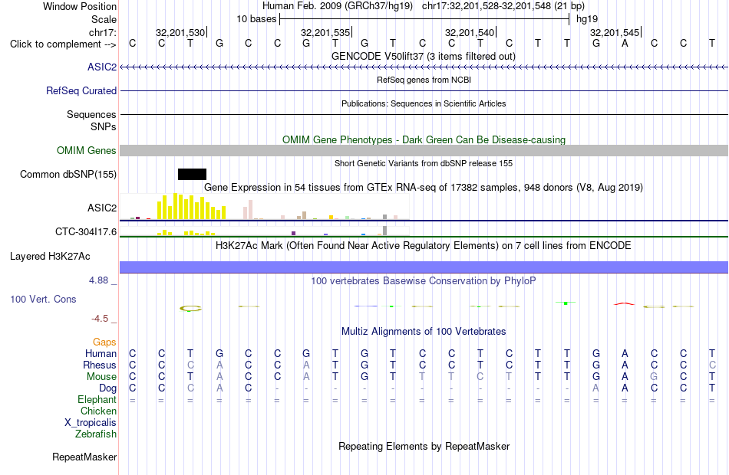Select the Sequences track label
The height and width of the screenshot is (475, 729).
[91, 114]
